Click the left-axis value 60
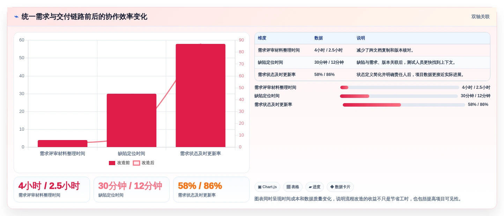Viewport: 504px width, 216px height. [x=22, y=40]
